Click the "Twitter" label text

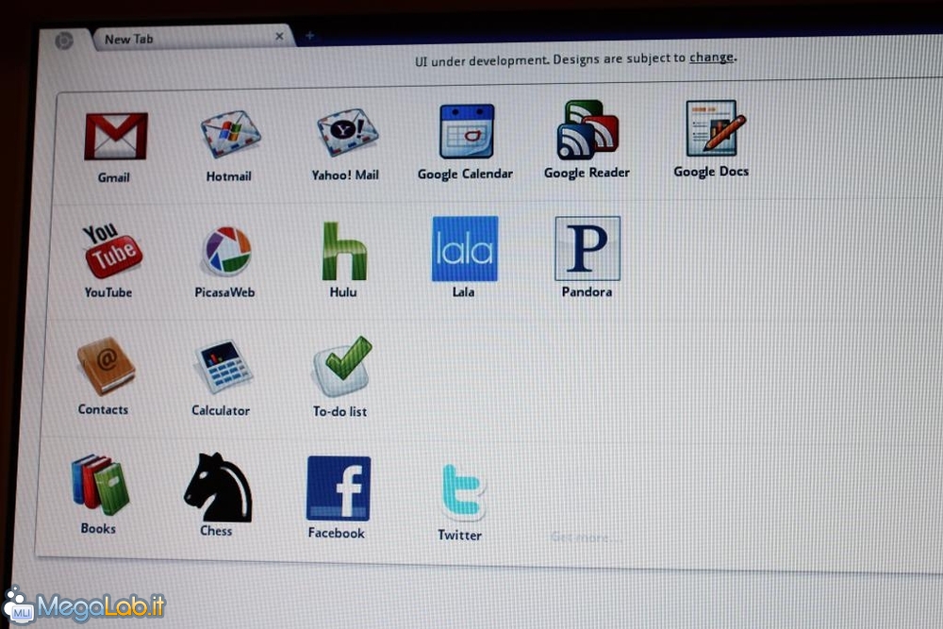(459, 536)
